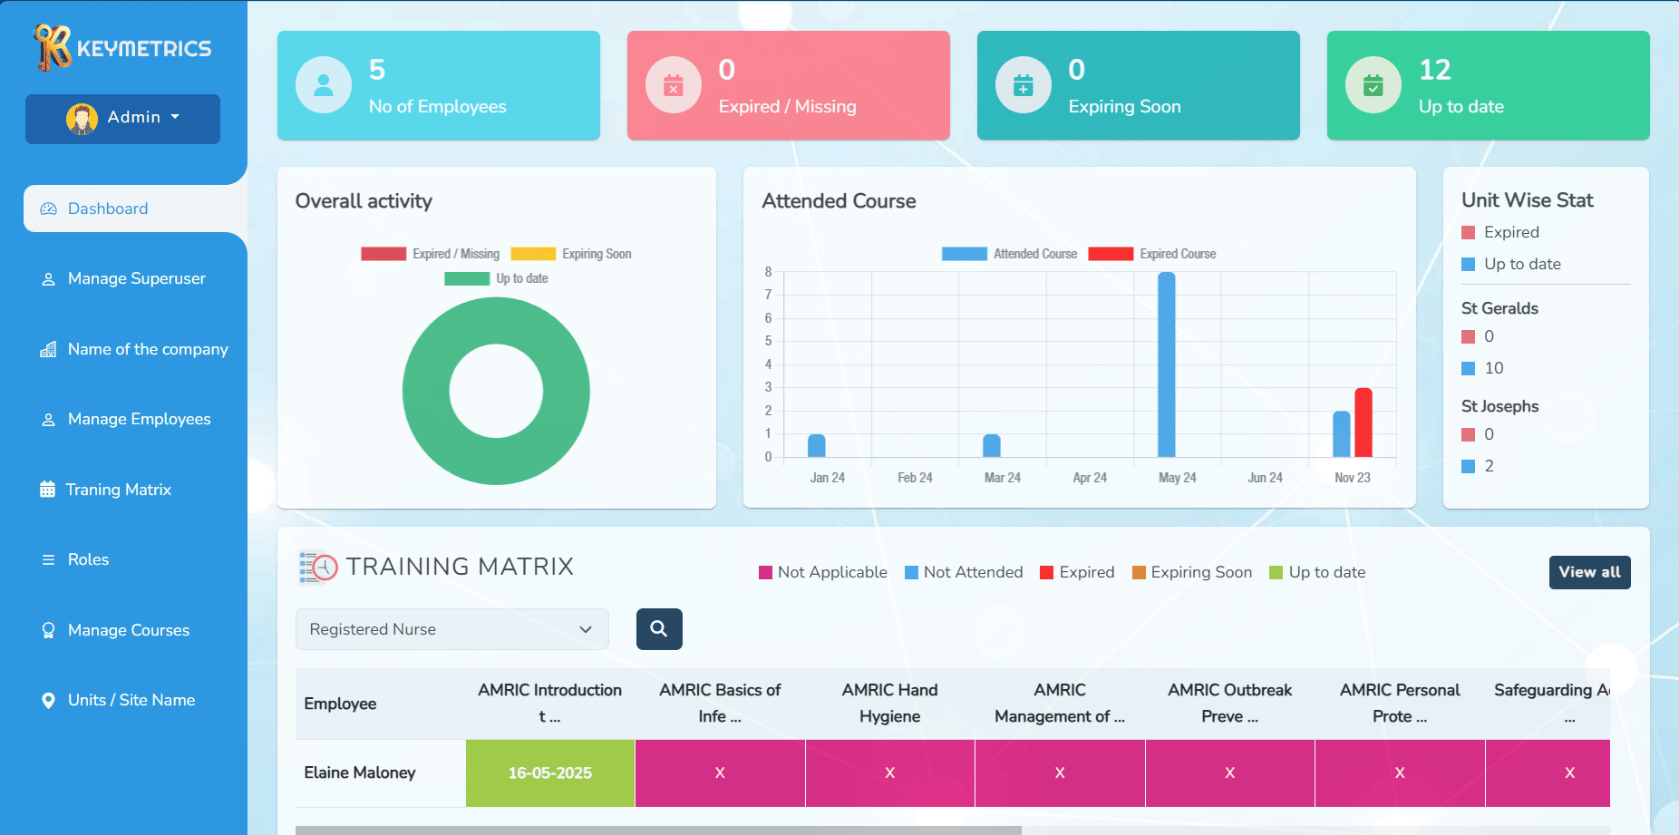The height and width of the screenshot is (835, 1679).
Task: Click the Admin avatar picture
Action: coord(82,118)
